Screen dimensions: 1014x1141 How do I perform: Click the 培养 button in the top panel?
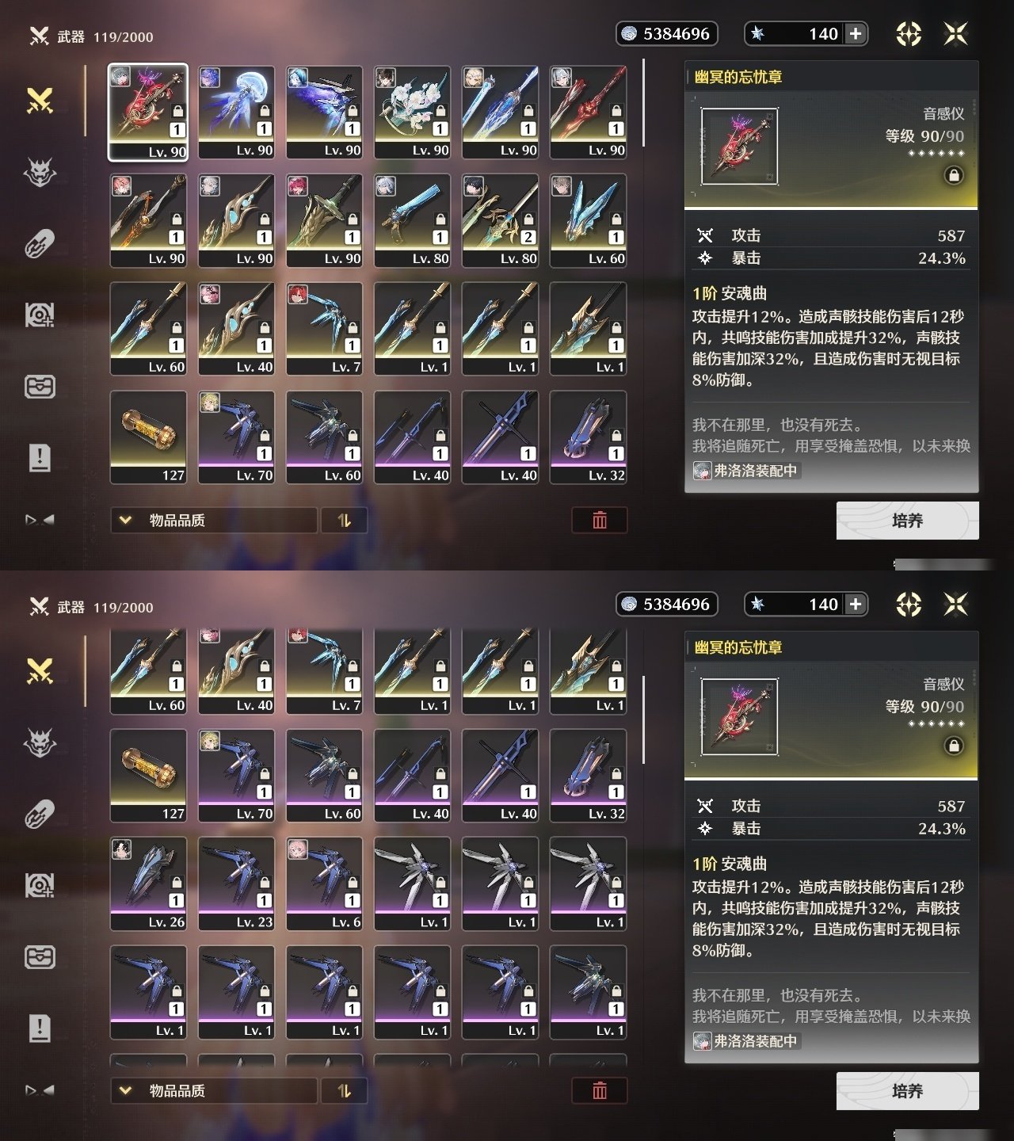coord(907,521)
